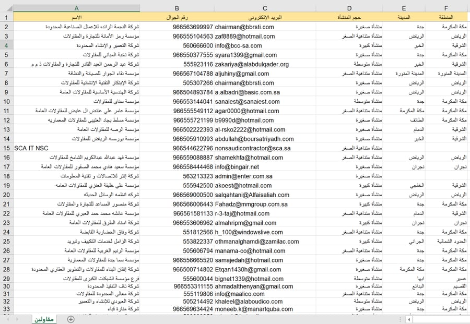
Task: Click the المنطقة header cell
Action: point(446,17)
